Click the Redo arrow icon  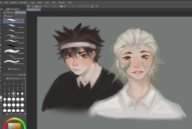point(50,6)
